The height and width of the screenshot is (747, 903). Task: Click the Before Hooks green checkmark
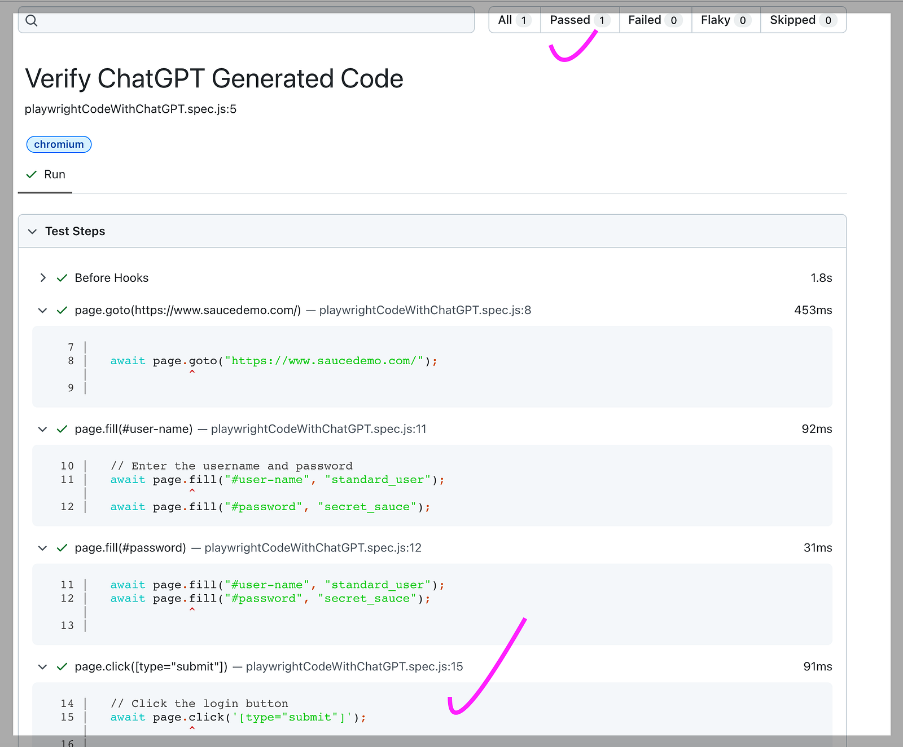(62, 278)
